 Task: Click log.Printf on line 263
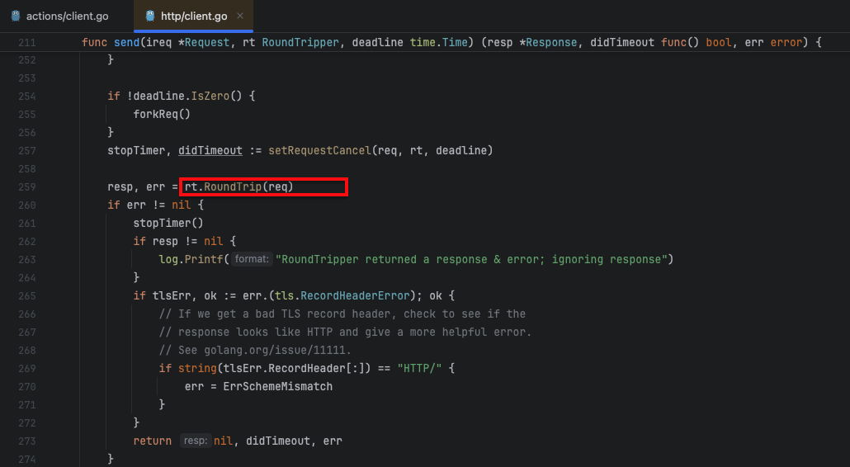pos(191,260)
